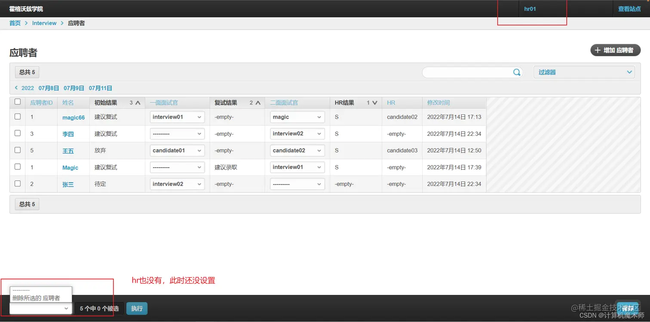The image size is (650, 322).
Task: Click the 放弃 initial result cell
Action: (100, 150)
